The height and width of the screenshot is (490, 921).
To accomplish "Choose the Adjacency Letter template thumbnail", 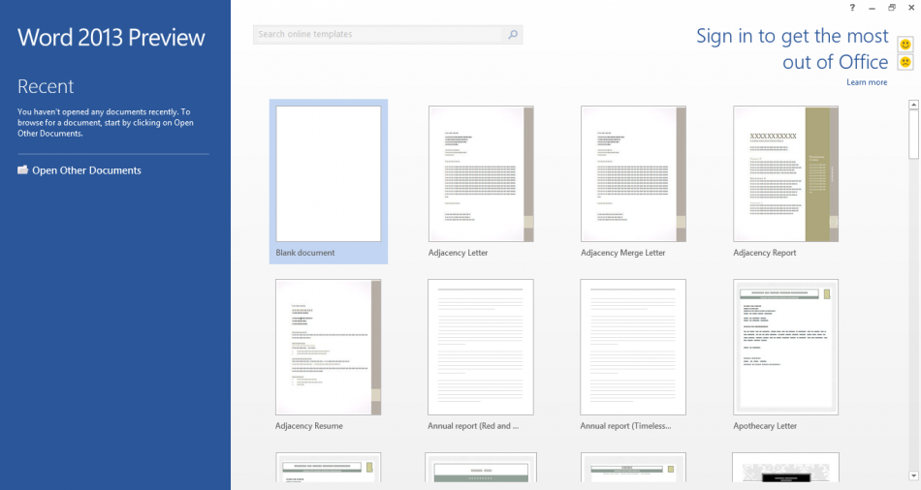I will pos(481,173).
